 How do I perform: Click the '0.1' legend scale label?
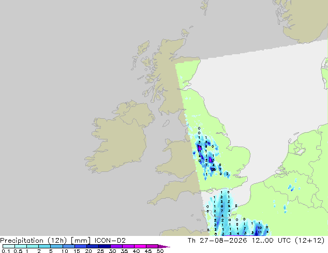pos(6,251)
